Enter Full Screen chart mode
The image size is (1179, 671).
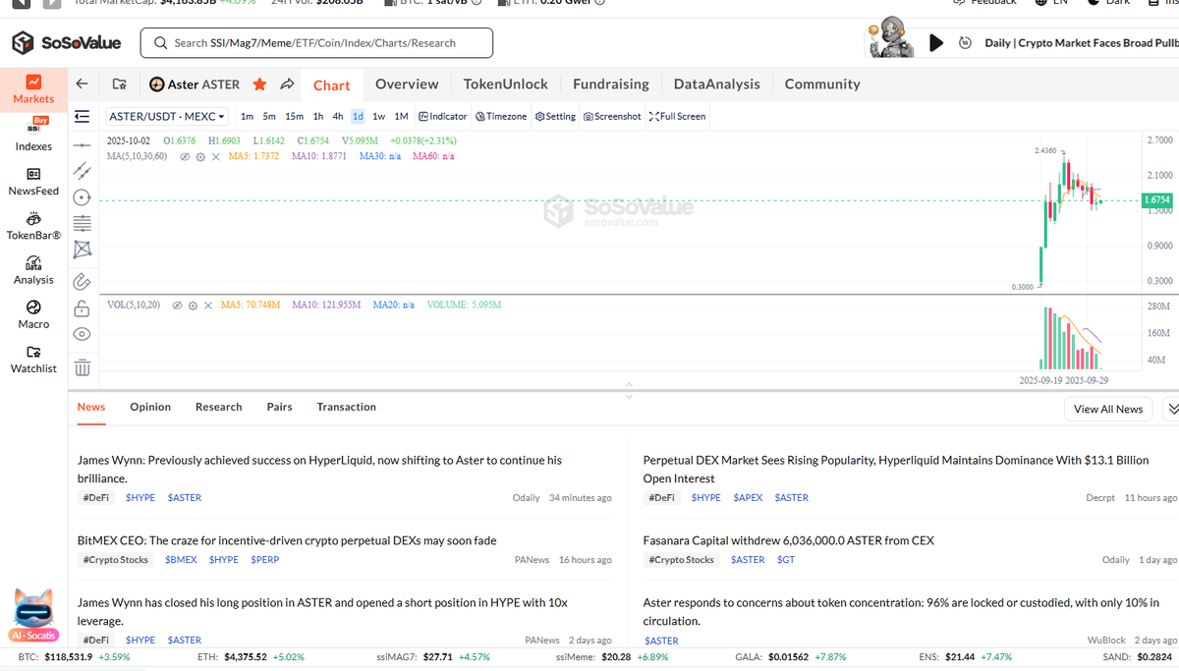tap(678, 116)
